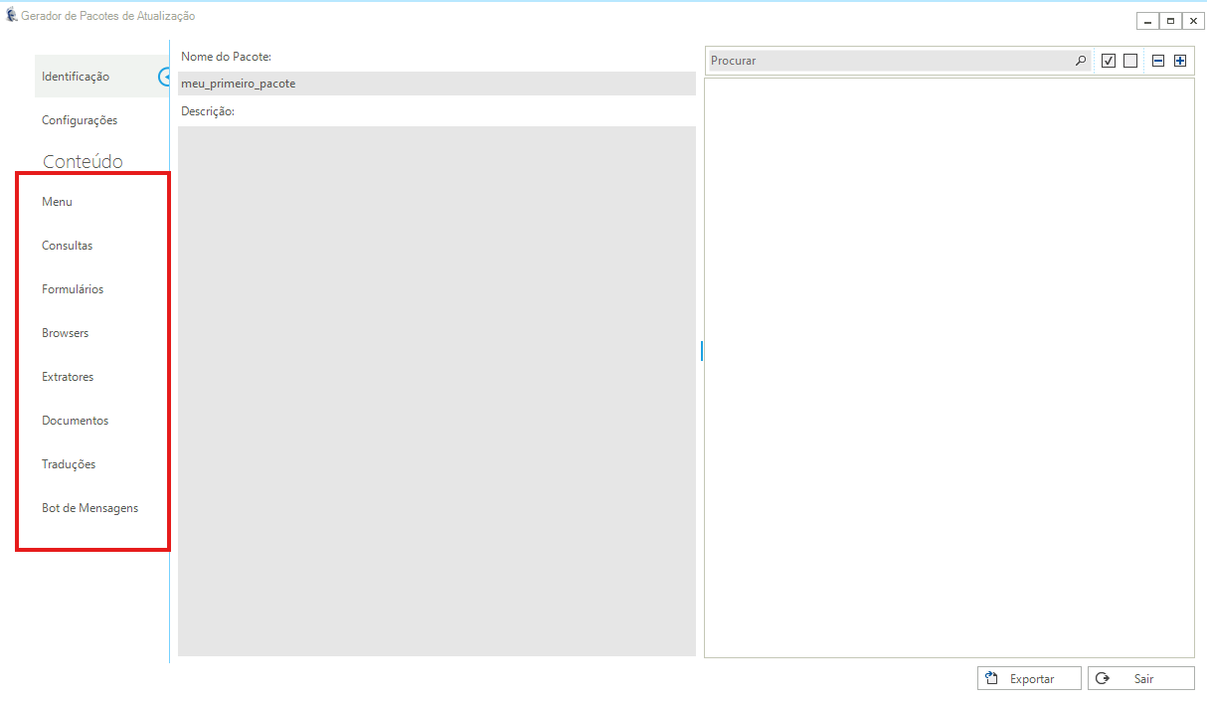This screenshot has height=703, width=1207.
Task: Open the Browsers content section
Action: click(65, 333)
